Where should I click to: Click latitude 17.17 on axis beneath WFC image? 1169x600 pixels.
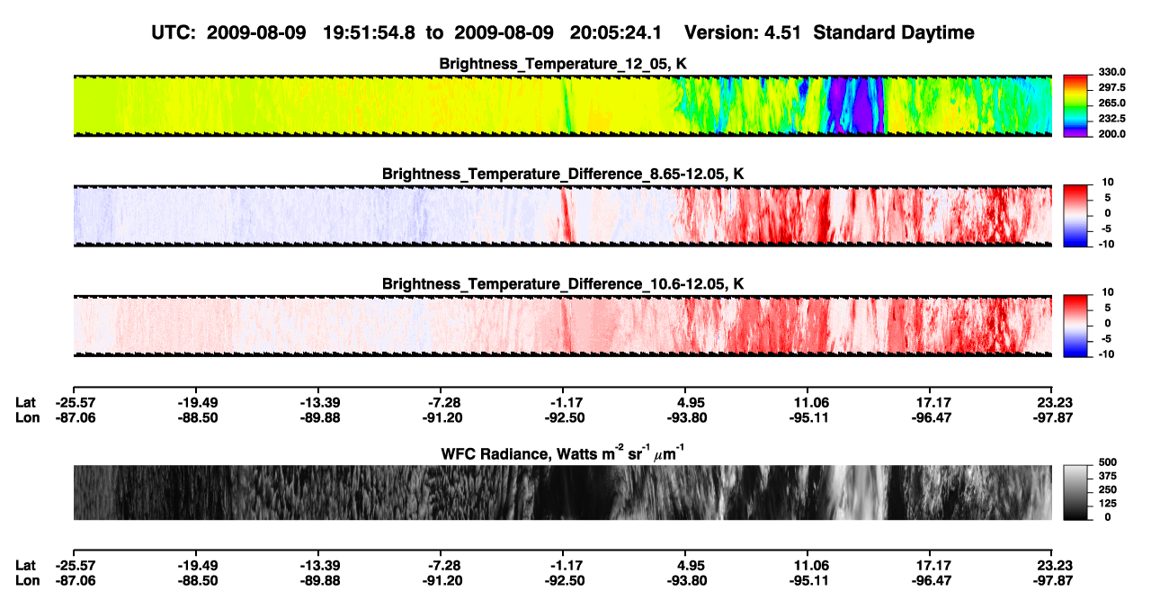point(930,565)
